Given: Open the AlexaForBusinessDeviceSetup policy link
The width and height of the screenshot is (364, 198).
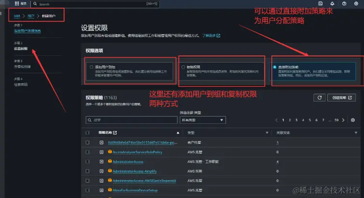Looking at the screenshot, I should pyautogui.click(x=135, y=190).
